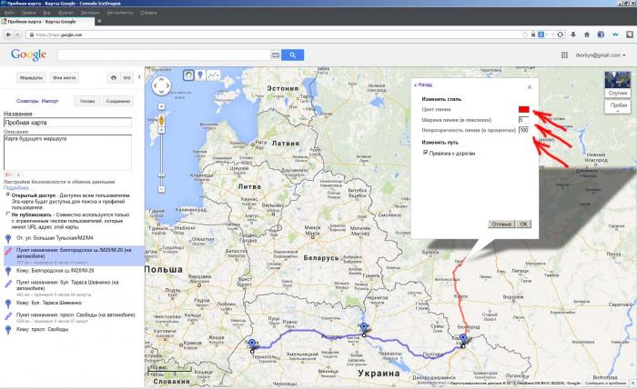
Task: Open the red line color swatch
Action: pos(523,109)
